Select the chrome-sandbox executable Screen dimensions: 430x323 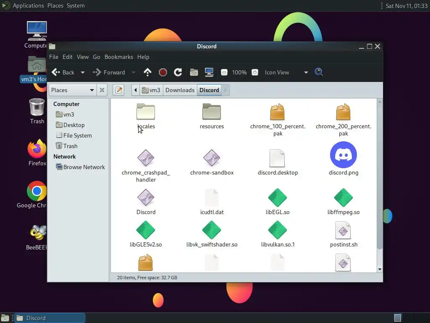coord(212,162)
